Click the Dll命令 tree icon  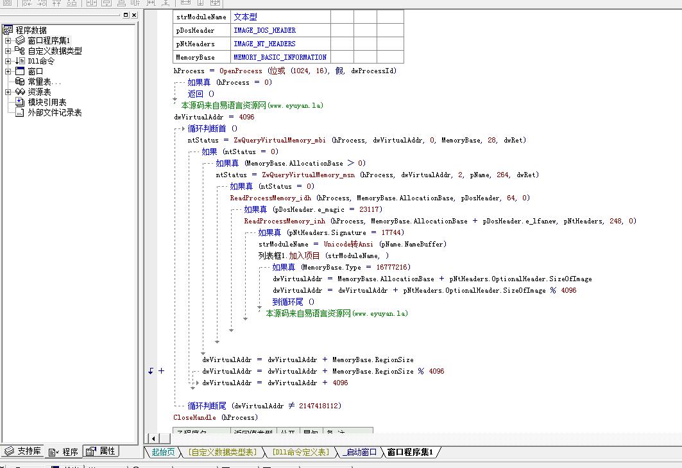tap(20, 61)
